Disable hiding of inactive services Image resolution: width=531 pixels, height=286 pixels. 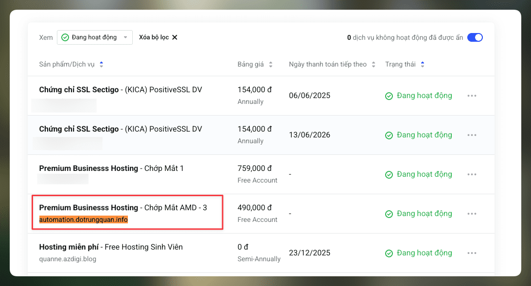click(x=475, y=37)
